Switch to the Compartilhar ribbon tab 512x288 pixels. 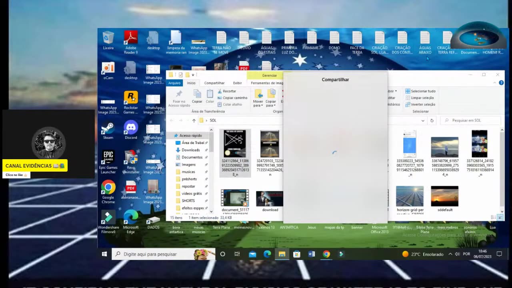tap(214, 83)
